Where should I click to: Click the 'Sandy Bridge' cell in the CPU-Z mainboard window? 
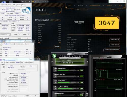[x=18, y=52]
